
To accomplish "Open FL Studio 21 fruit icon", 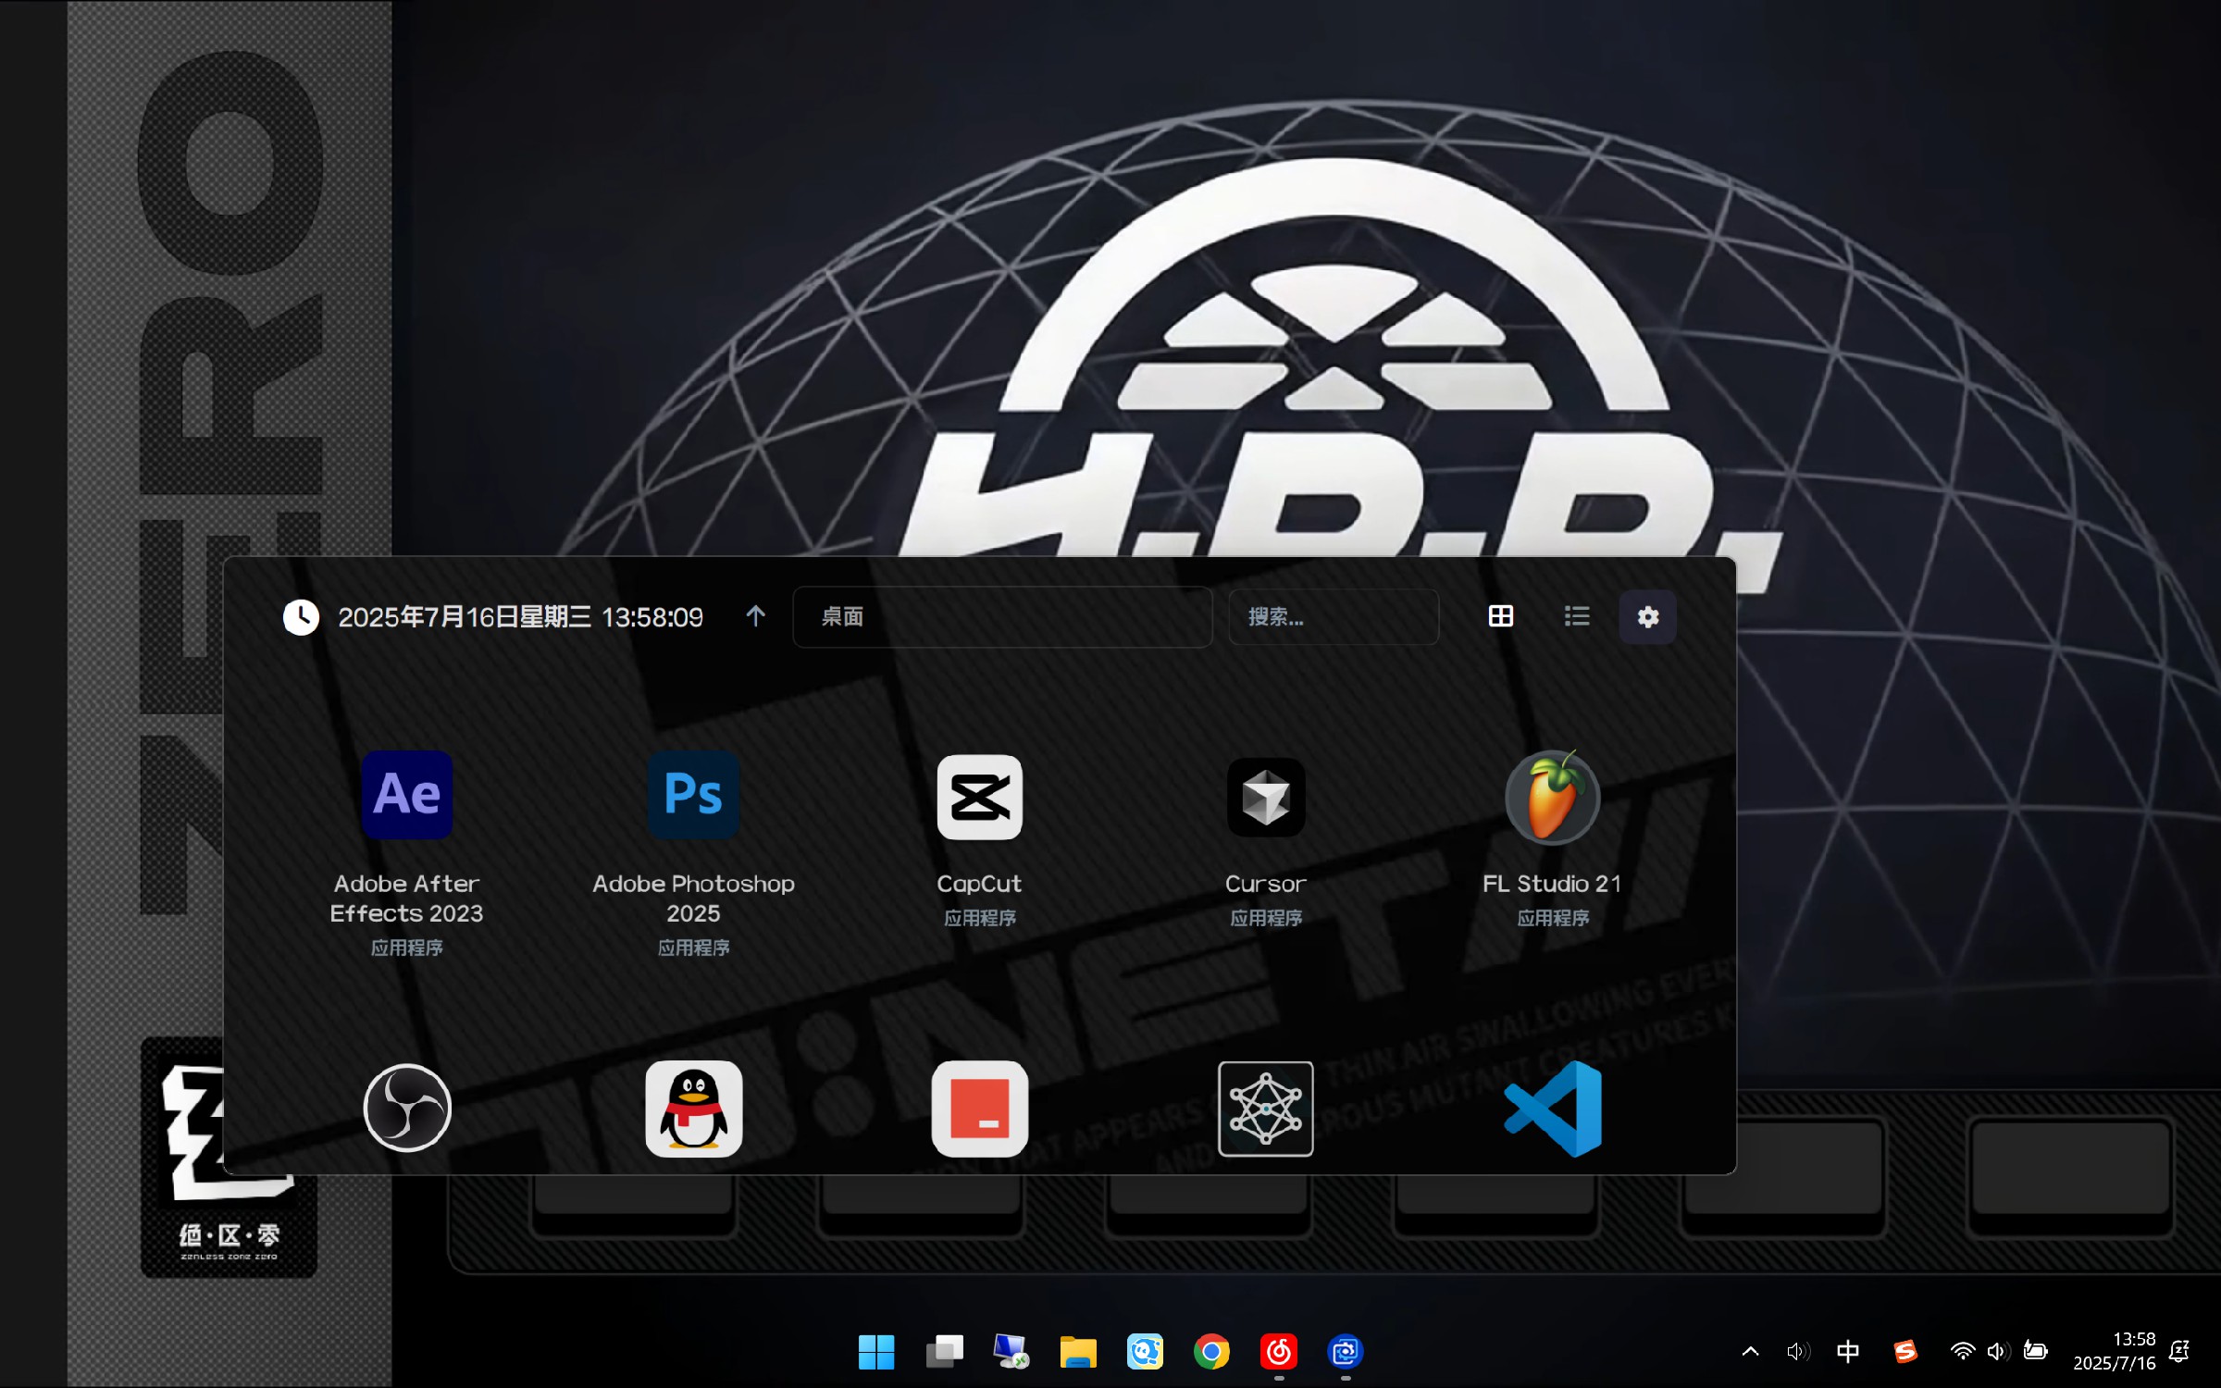I will (1553, 796).
